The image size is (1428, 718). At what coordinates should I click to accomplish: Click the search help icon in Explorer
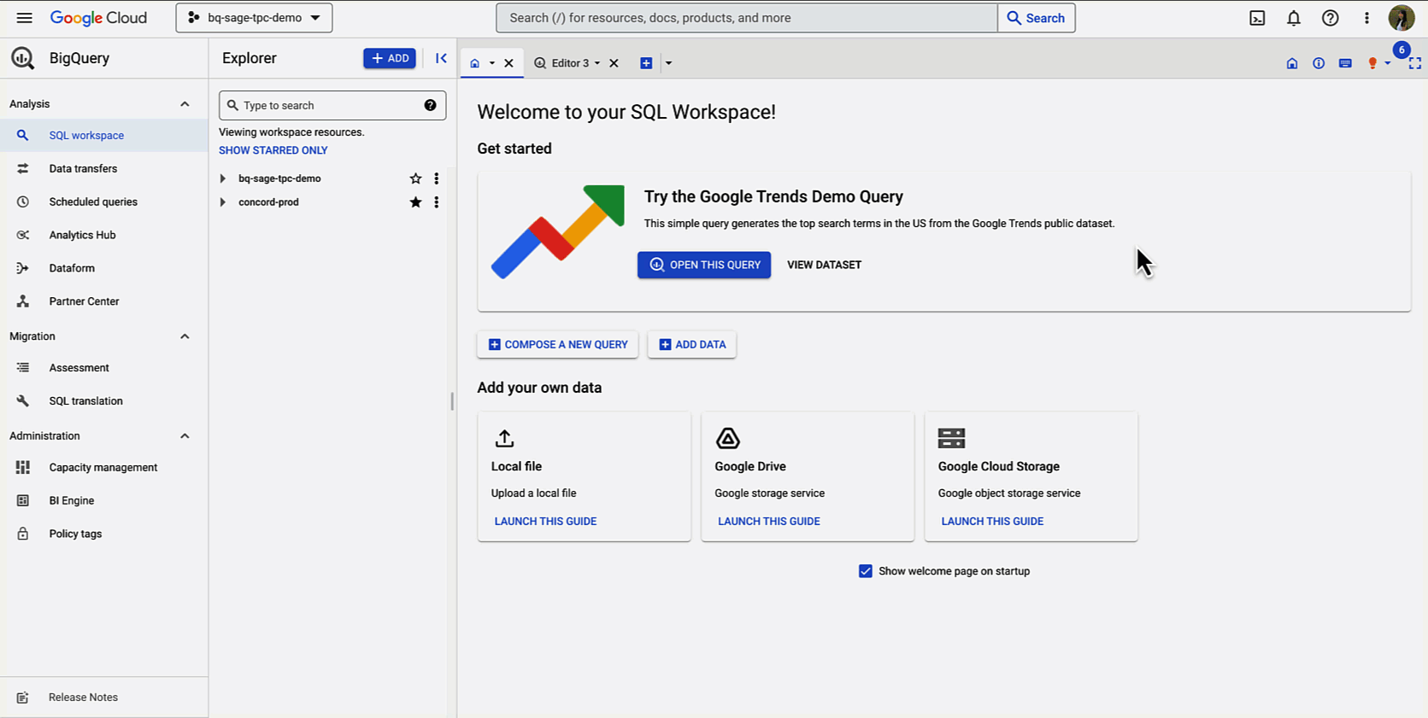pyautogui.click(x=430, y=105)
